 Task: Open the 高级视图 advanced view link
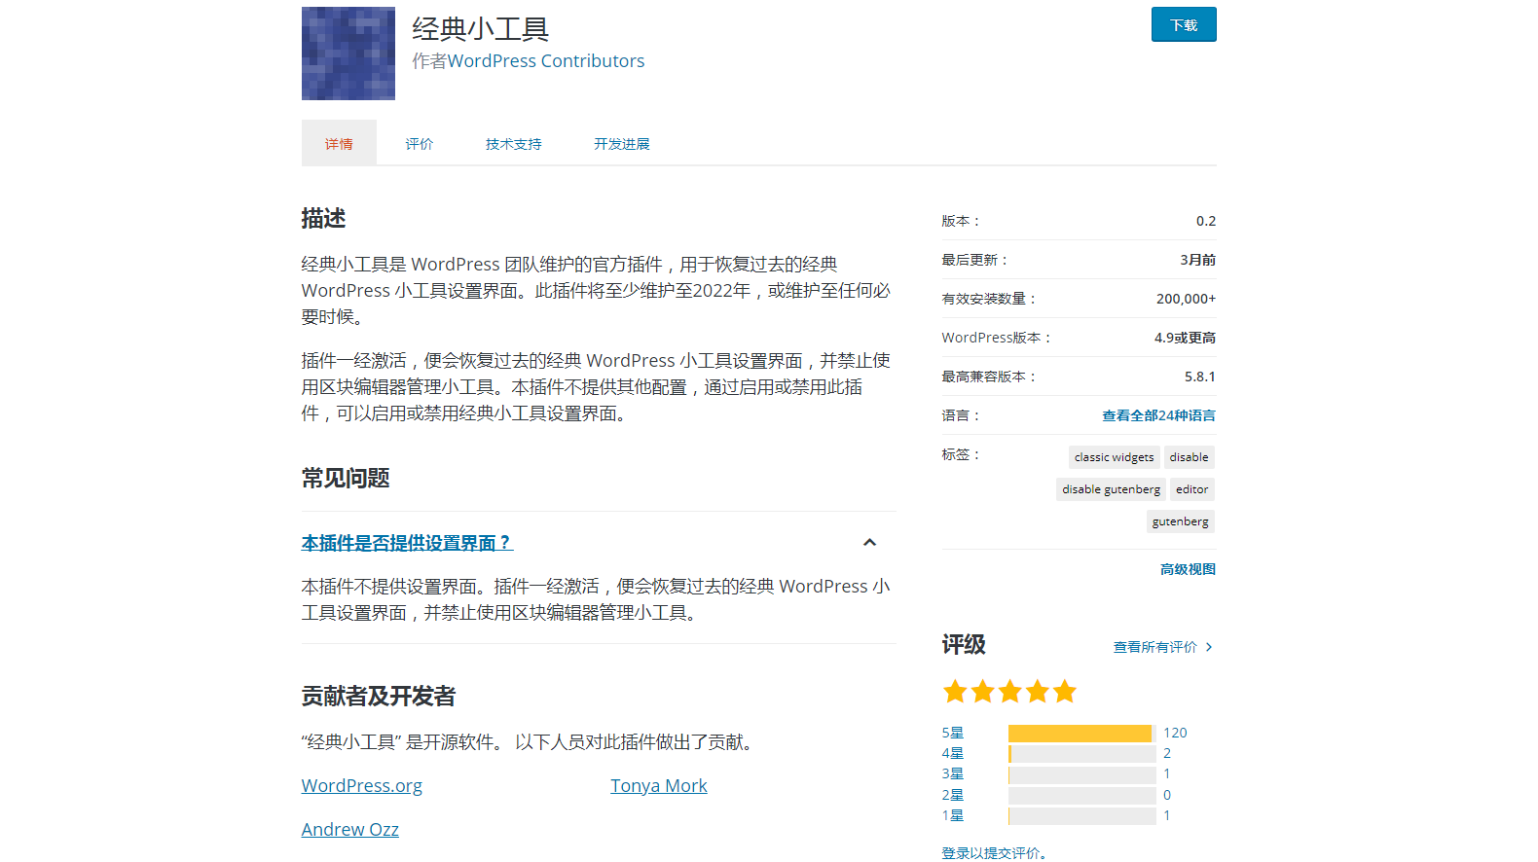[1188, 569]
